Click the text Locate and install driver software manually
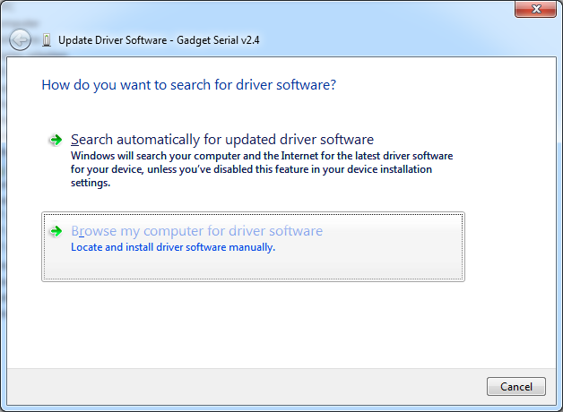 tap(173, 247)
